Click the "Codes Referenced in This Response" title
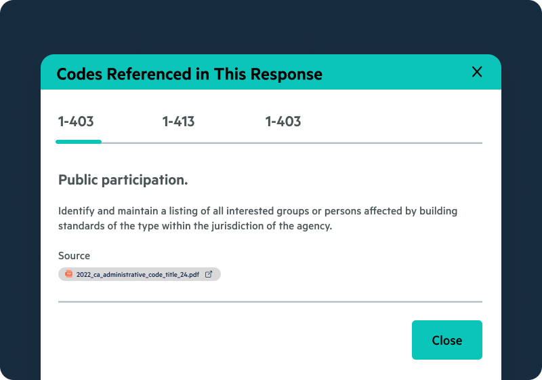This screenshot has width=542, height=380. [189, 74]
